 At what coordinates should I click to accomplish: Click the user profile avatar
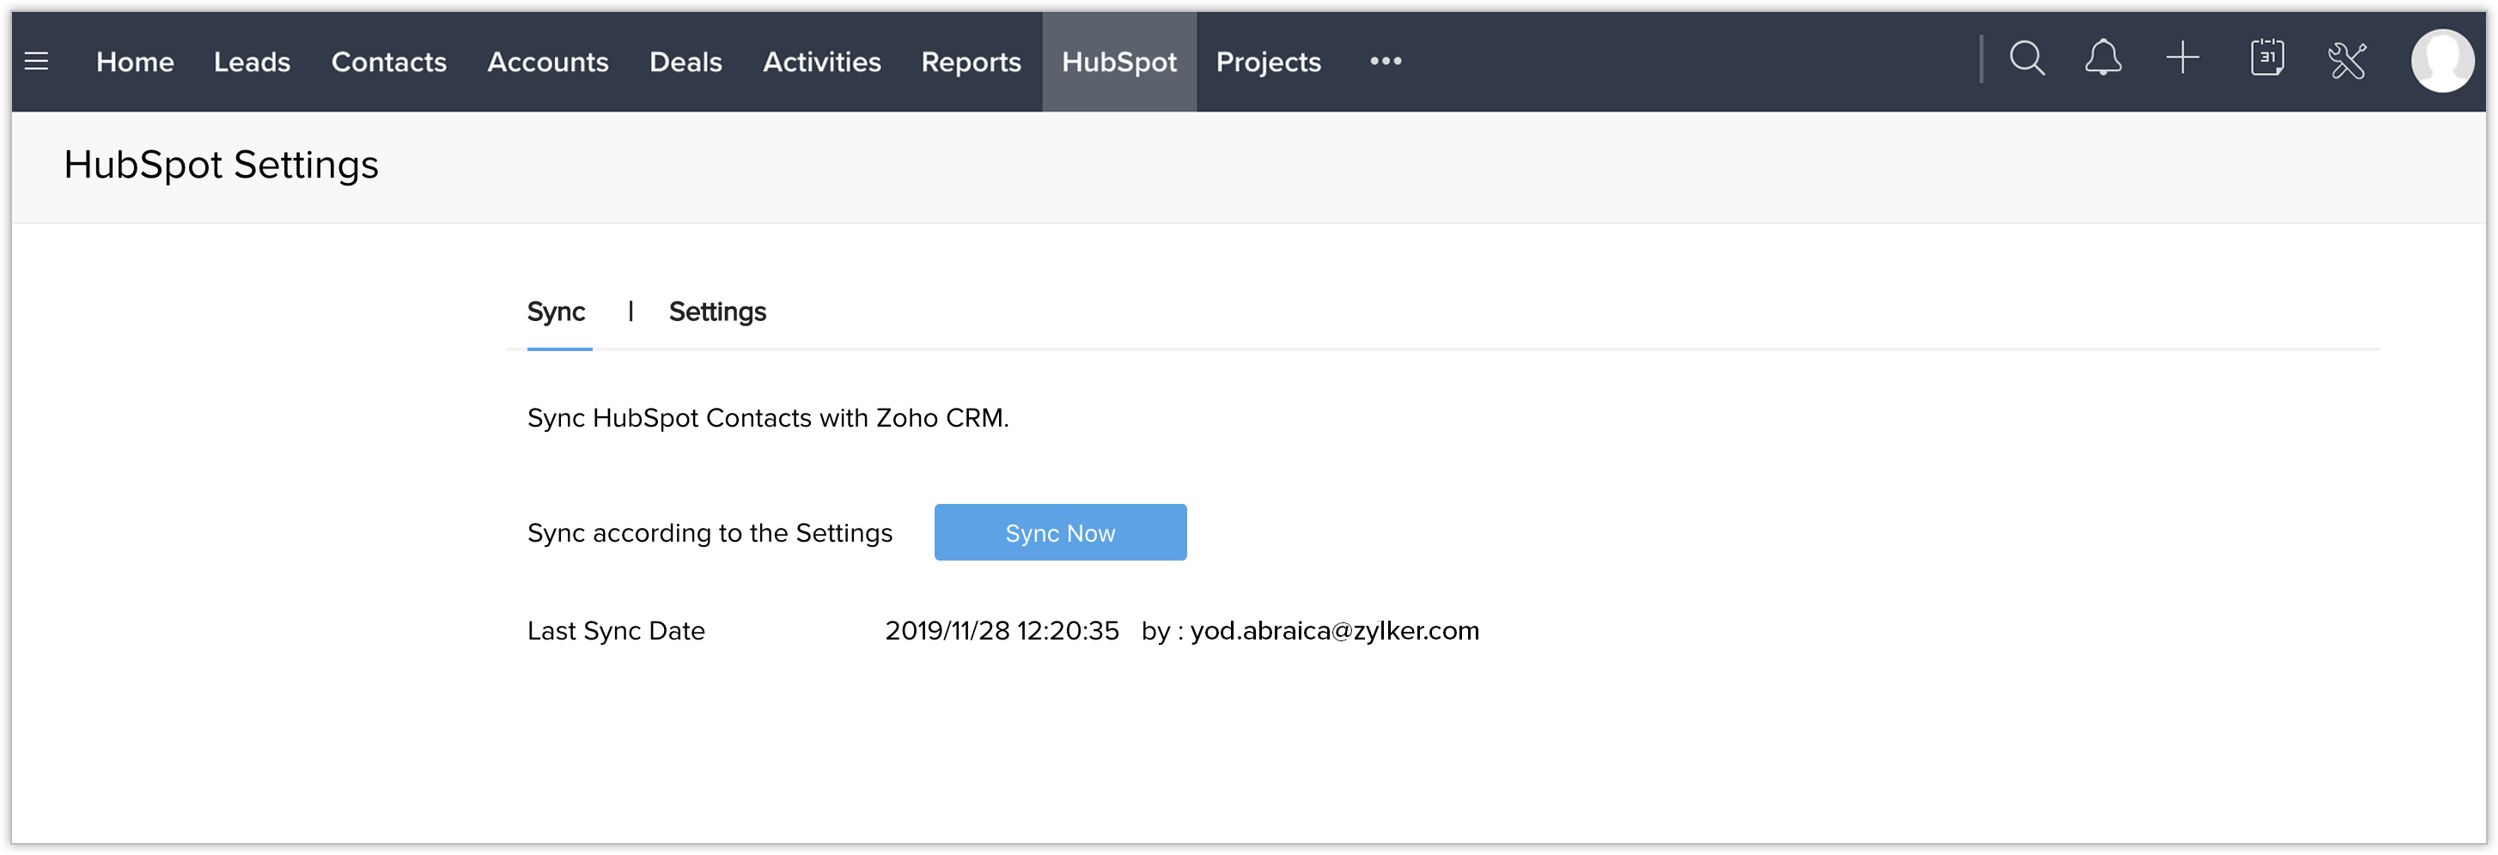[2442, 61]
